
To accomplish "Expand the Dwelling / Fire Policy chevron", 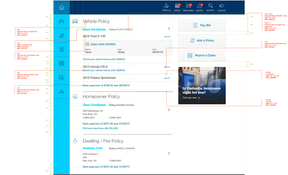I will tap(169, 153).
